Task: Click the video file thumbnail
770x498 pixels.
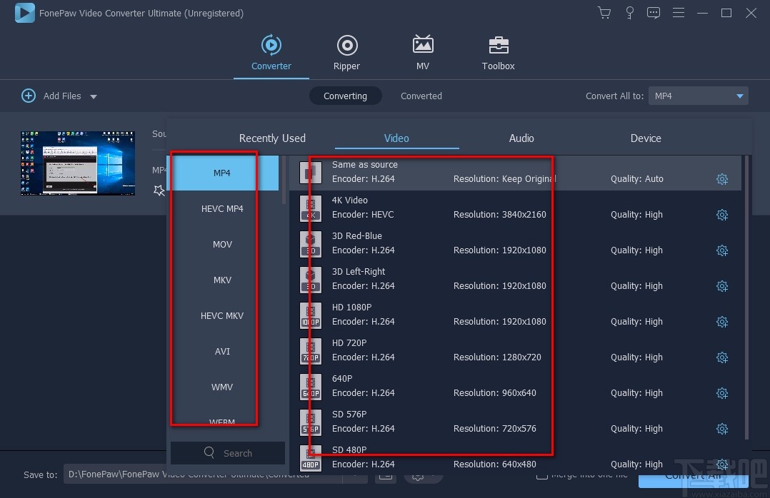Action: (x=78, y=163)
